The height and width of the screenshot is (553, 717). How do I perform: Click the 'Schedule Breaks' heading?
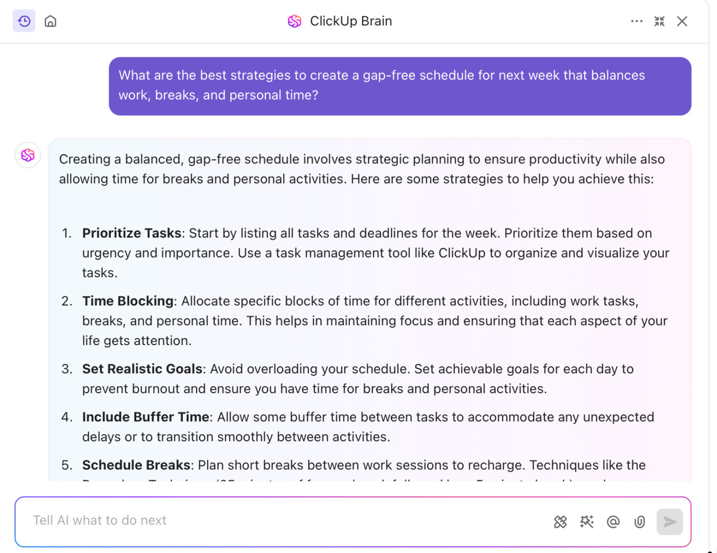point(136,465)
